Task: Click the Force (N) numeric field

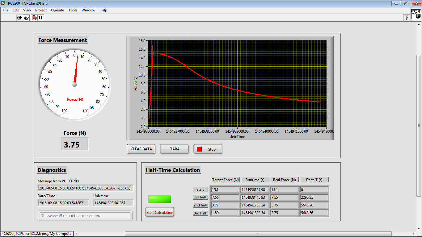Action: tap(75, 144)
